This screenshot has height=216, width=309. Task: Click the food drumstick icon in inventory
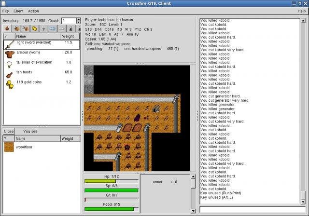(10, 75)
